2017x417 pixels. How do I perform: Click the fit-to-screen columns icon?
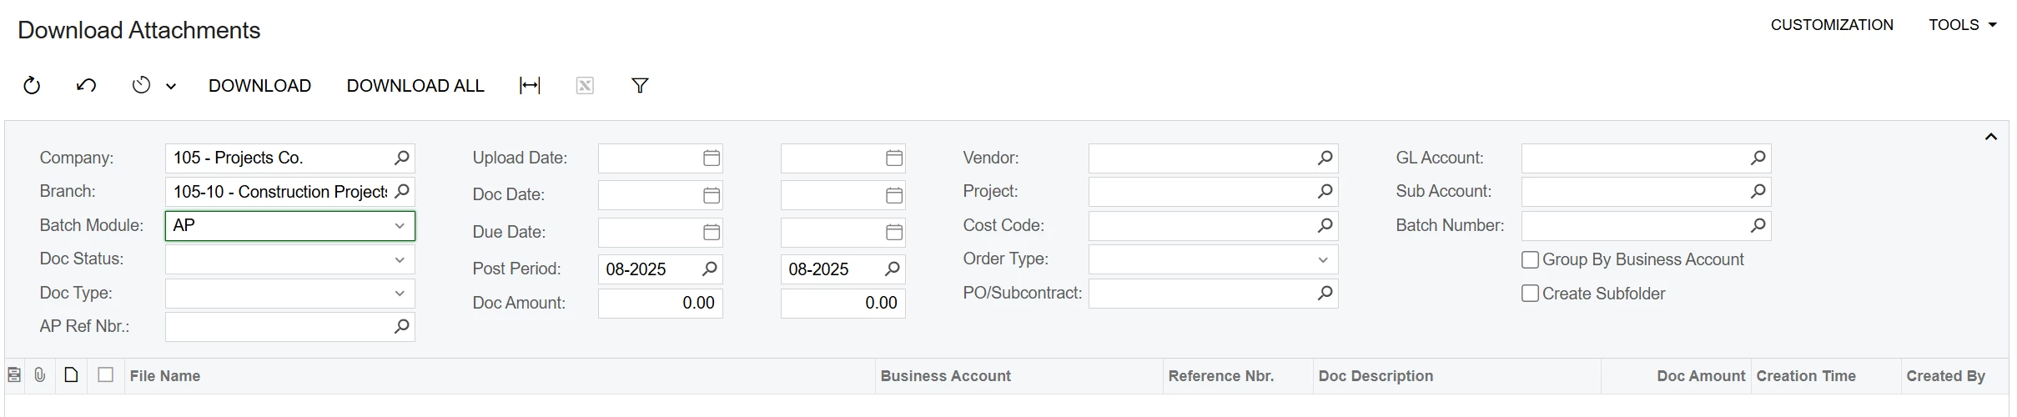point(530,86)
